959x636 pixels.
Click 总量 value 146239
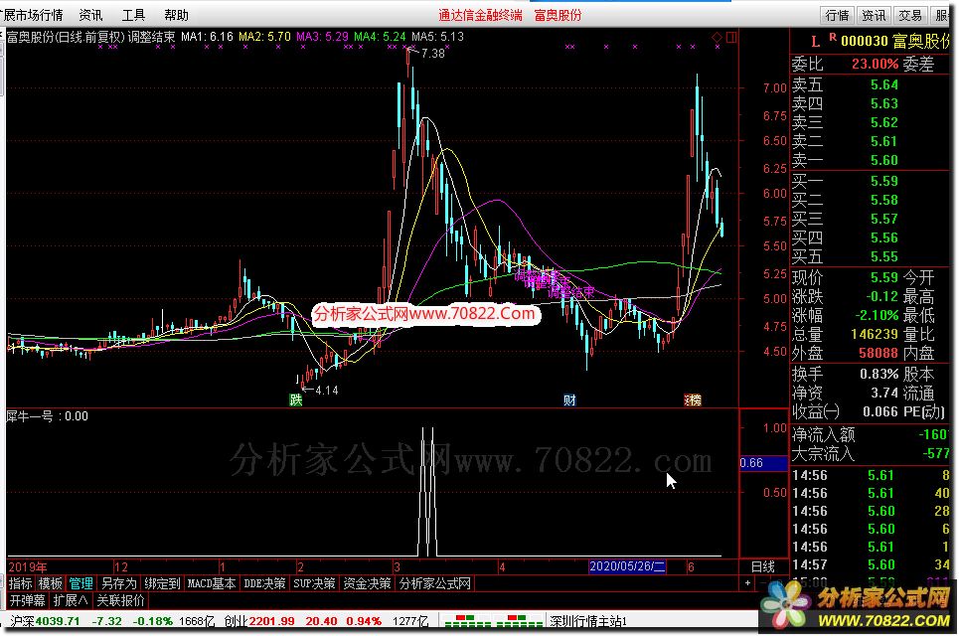coord(874,335)
